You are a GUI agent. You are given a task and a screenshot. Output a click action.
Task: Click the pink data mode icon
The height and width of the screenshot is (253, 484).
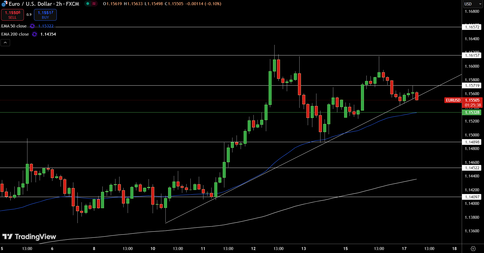point(94,4)
